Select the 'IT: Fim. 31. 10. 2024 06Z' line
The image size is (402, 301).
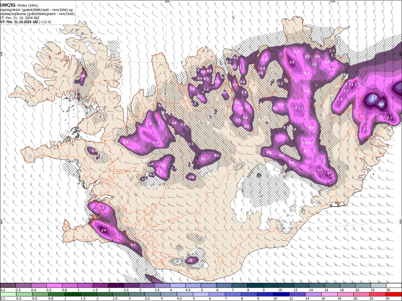(x=20, y=18)
